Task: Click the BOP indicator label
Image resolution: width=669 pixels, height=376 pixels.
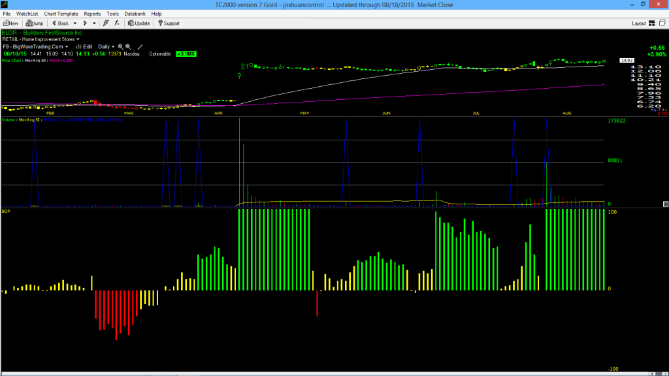Action: click(x=6, y=211)
